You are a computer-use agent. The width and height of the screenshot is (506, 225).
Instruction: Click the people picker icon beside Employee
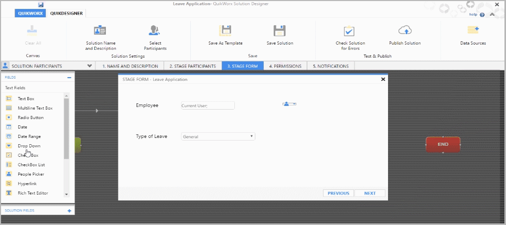click(x=289, y=104)
